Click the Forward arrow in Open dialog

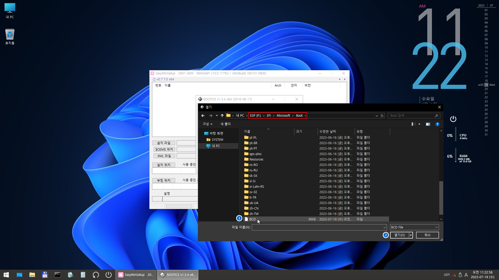(211, 116)
